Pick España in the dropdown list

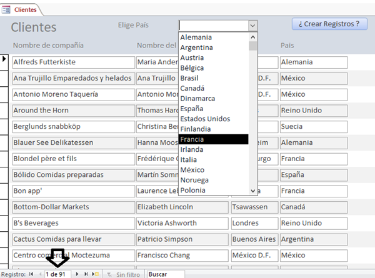pyautogui.click(x=214, y=109)
